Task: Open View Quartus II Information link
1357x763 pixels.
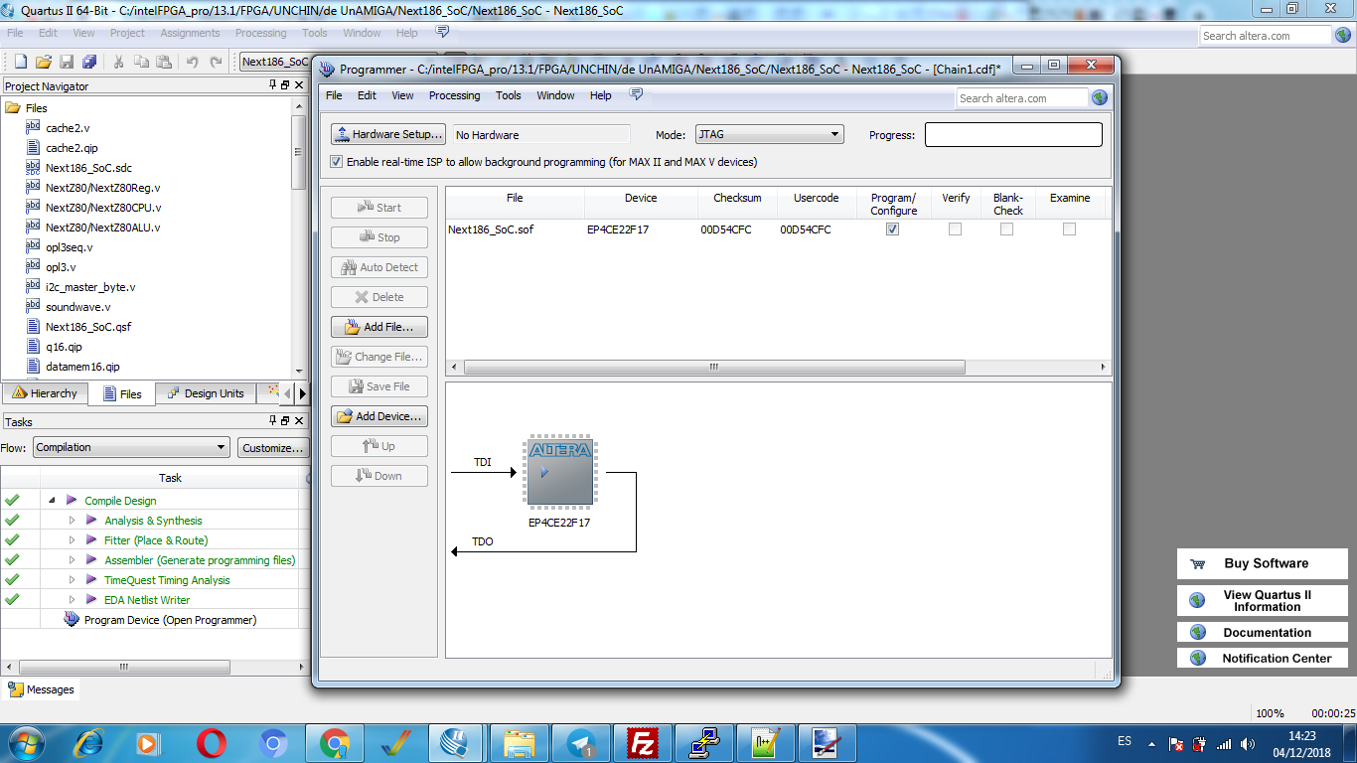Action: pyautogui.click(x=1263, y=600)
